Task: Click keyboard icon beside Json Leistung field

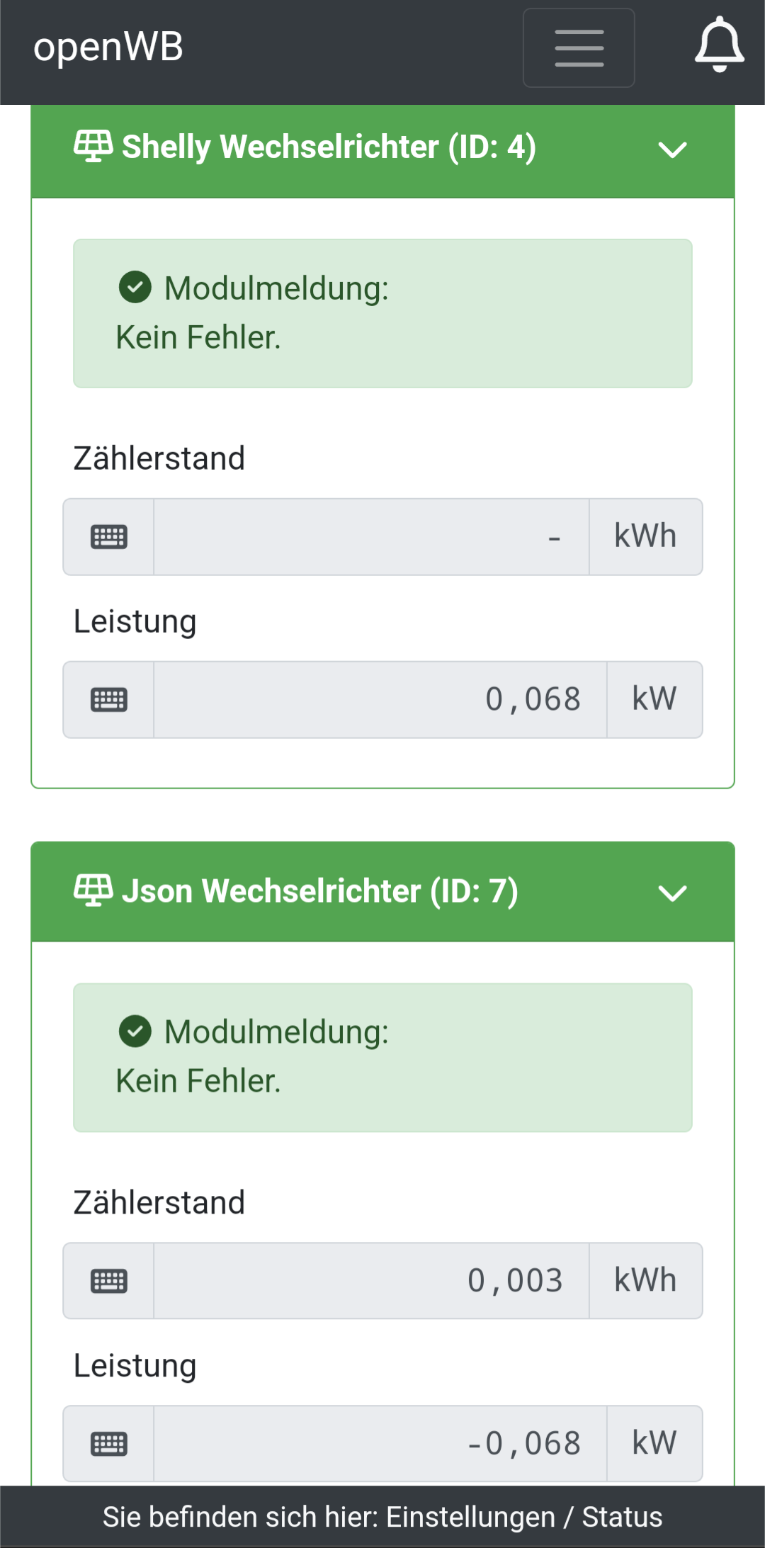Action: click(x=109, y=1444)
